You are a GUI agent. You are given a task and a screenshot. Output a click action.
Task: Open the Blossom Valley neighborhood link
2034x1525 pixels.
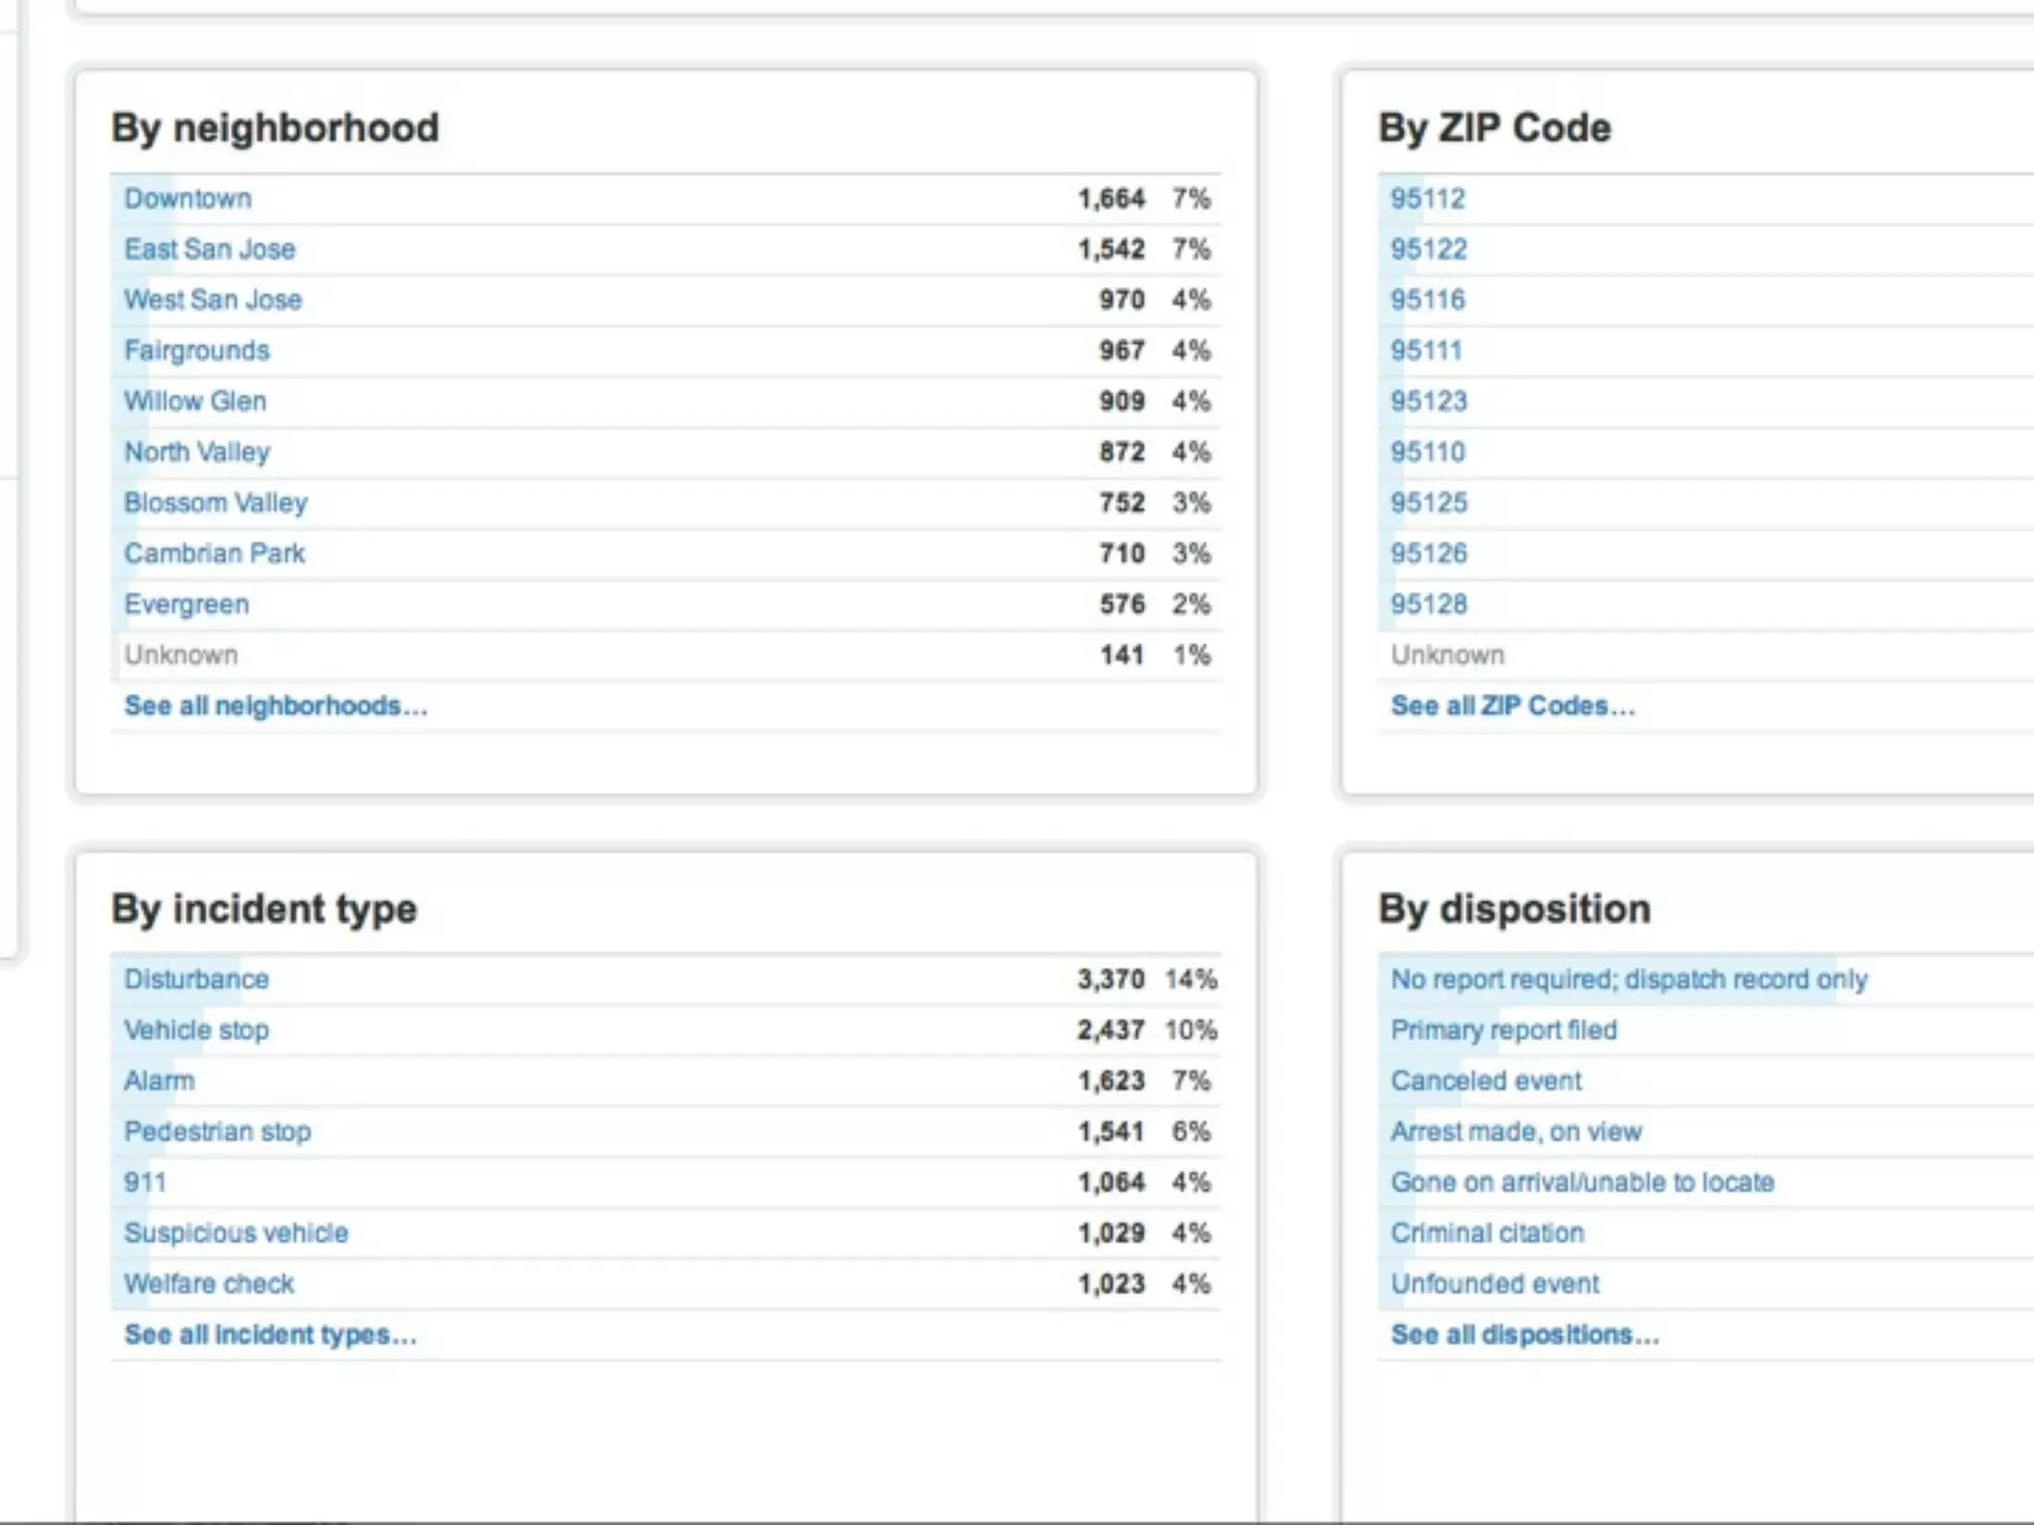tap(216, 502)
